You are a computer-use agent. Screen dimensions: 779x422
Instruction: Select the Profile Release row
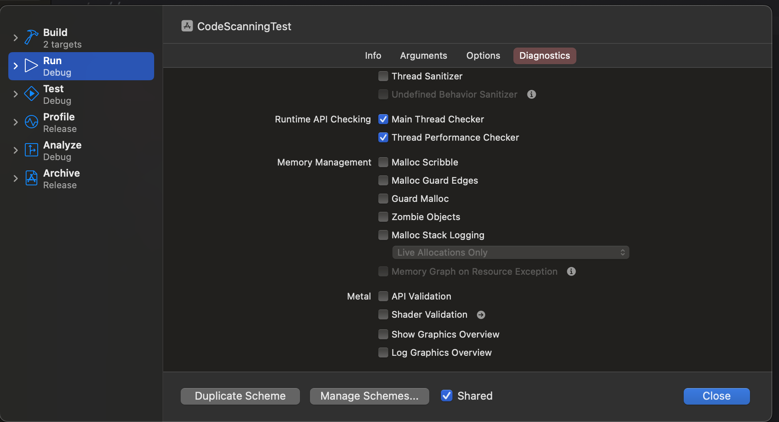click(x=83, y=122)
